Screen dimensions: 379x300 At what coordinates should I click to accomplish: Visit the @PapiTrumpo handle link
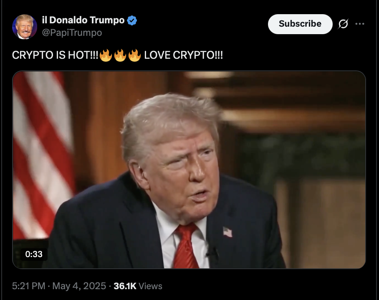point(72,32)
